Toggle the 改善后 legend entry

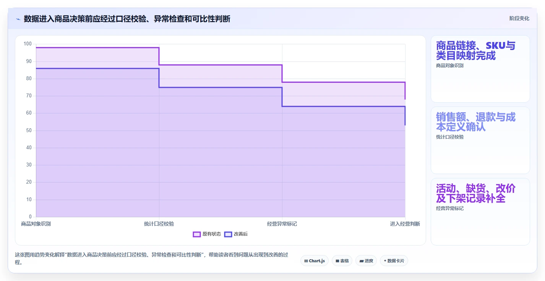click(x=236, y=234)
